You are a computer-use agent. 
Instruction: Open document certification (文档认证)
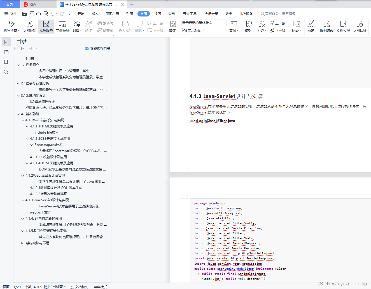tap(360, 27)
